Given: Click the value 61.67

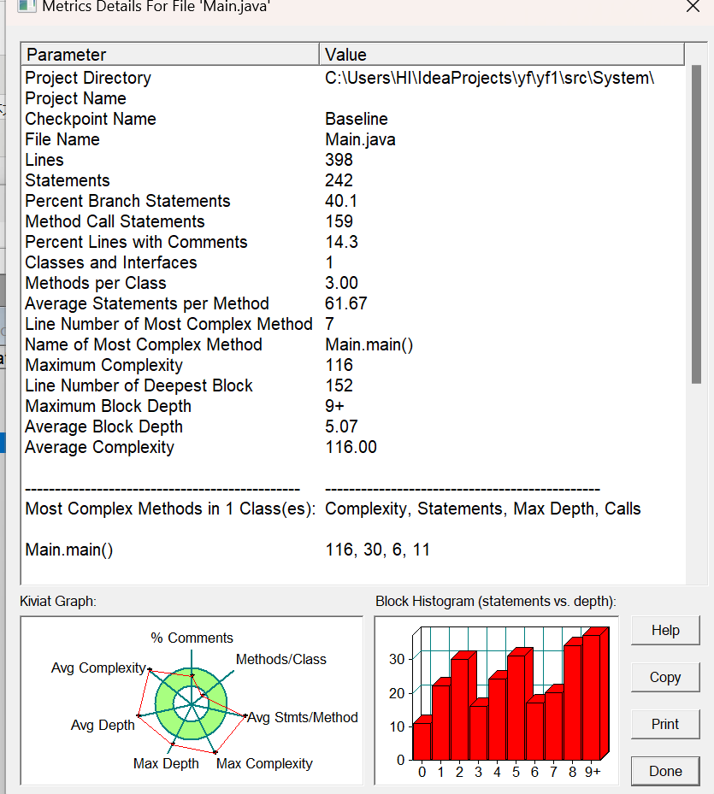Looking at the screenshot, I should [x=345, y=303].
